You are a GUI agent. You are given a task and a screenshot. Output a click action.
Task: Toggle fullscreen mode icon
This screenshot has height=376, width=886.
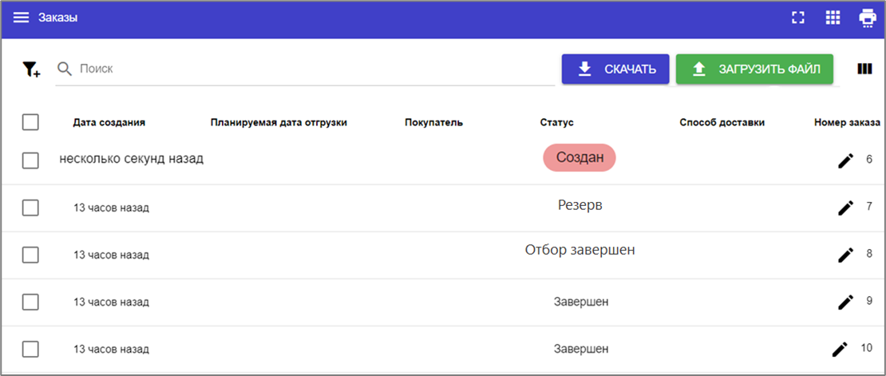tap(797, 18)
